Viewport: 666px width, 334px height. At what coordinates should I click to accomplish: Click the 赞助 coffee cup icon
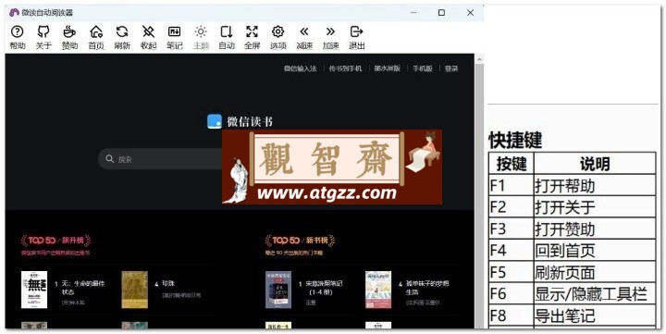click(69, 31)
